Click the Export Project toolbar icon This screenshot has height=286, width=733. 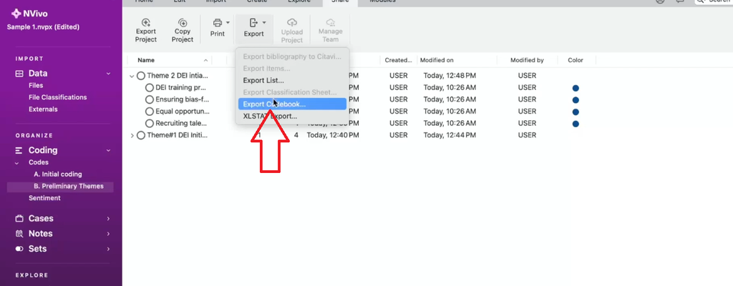146,22
